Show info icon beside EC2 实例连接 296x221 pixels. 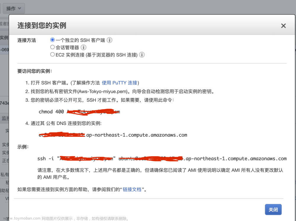pos(142,55)
